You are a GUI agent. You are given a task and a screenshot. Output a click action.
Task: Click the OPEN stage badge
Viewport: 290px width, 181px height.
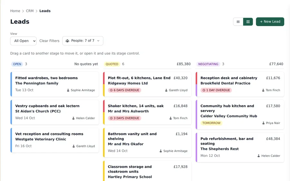[17, 64]
